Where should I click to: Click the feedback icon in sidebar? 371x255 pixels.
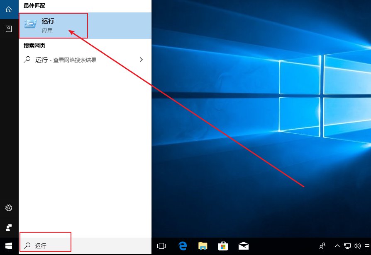pyautogui.click(x=9, y=227)
